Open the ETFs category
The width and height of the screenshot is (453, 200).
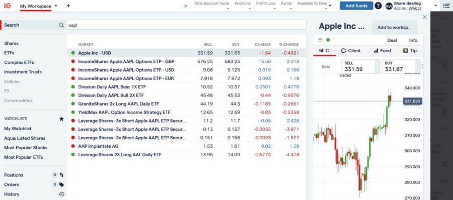click(9, 53)
